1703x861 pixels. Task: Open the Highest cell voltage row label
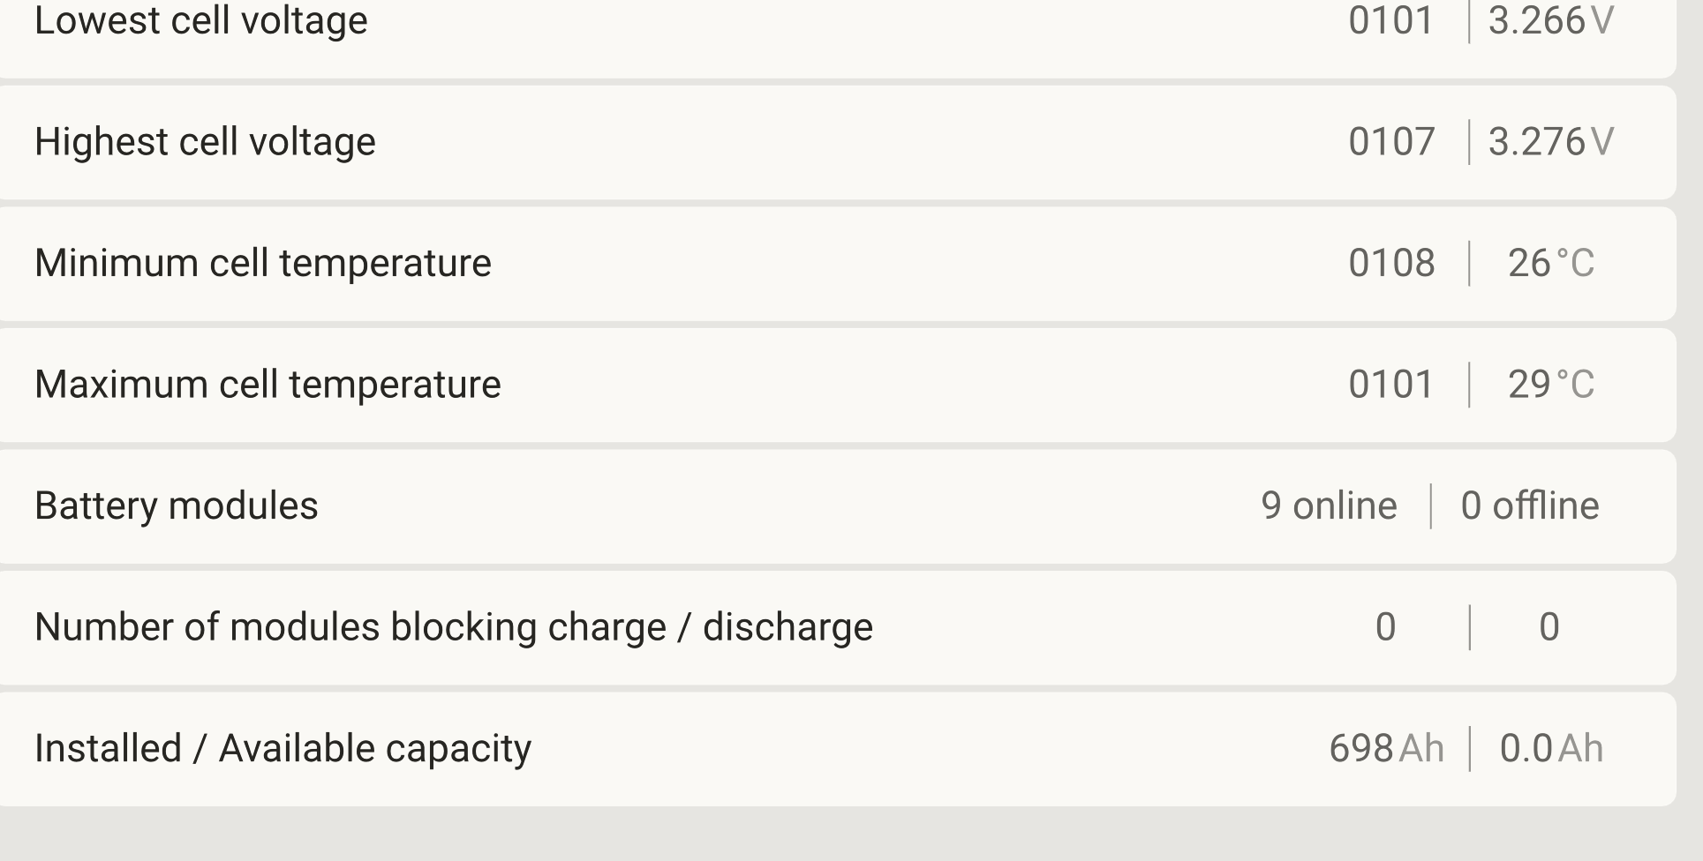pyautogui.click(x=205, y=141)
